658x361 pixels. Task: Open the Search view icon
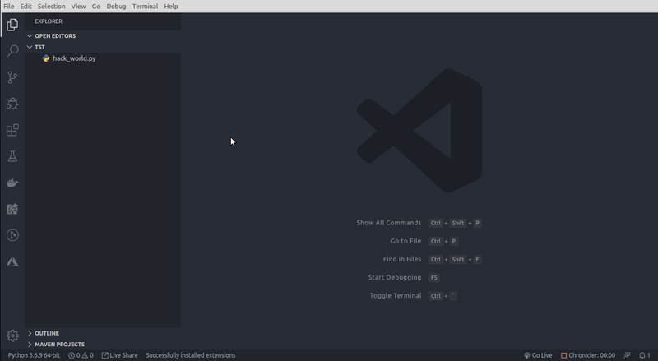[x=12, y=51]
